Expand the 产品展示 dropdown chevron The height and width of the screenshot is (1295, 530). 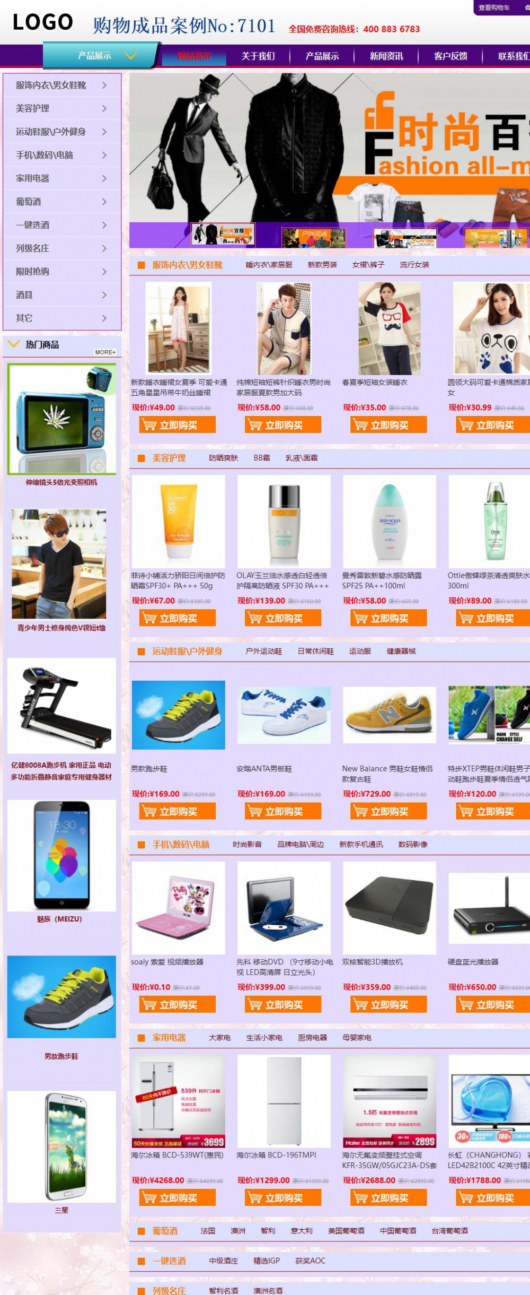pyautogui.click(x=130, y=56)
